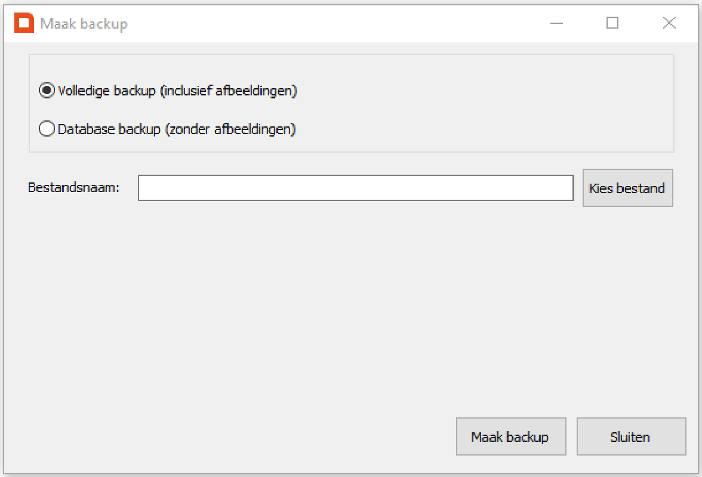Click the orange app icon in title bar

click(24, 23)
